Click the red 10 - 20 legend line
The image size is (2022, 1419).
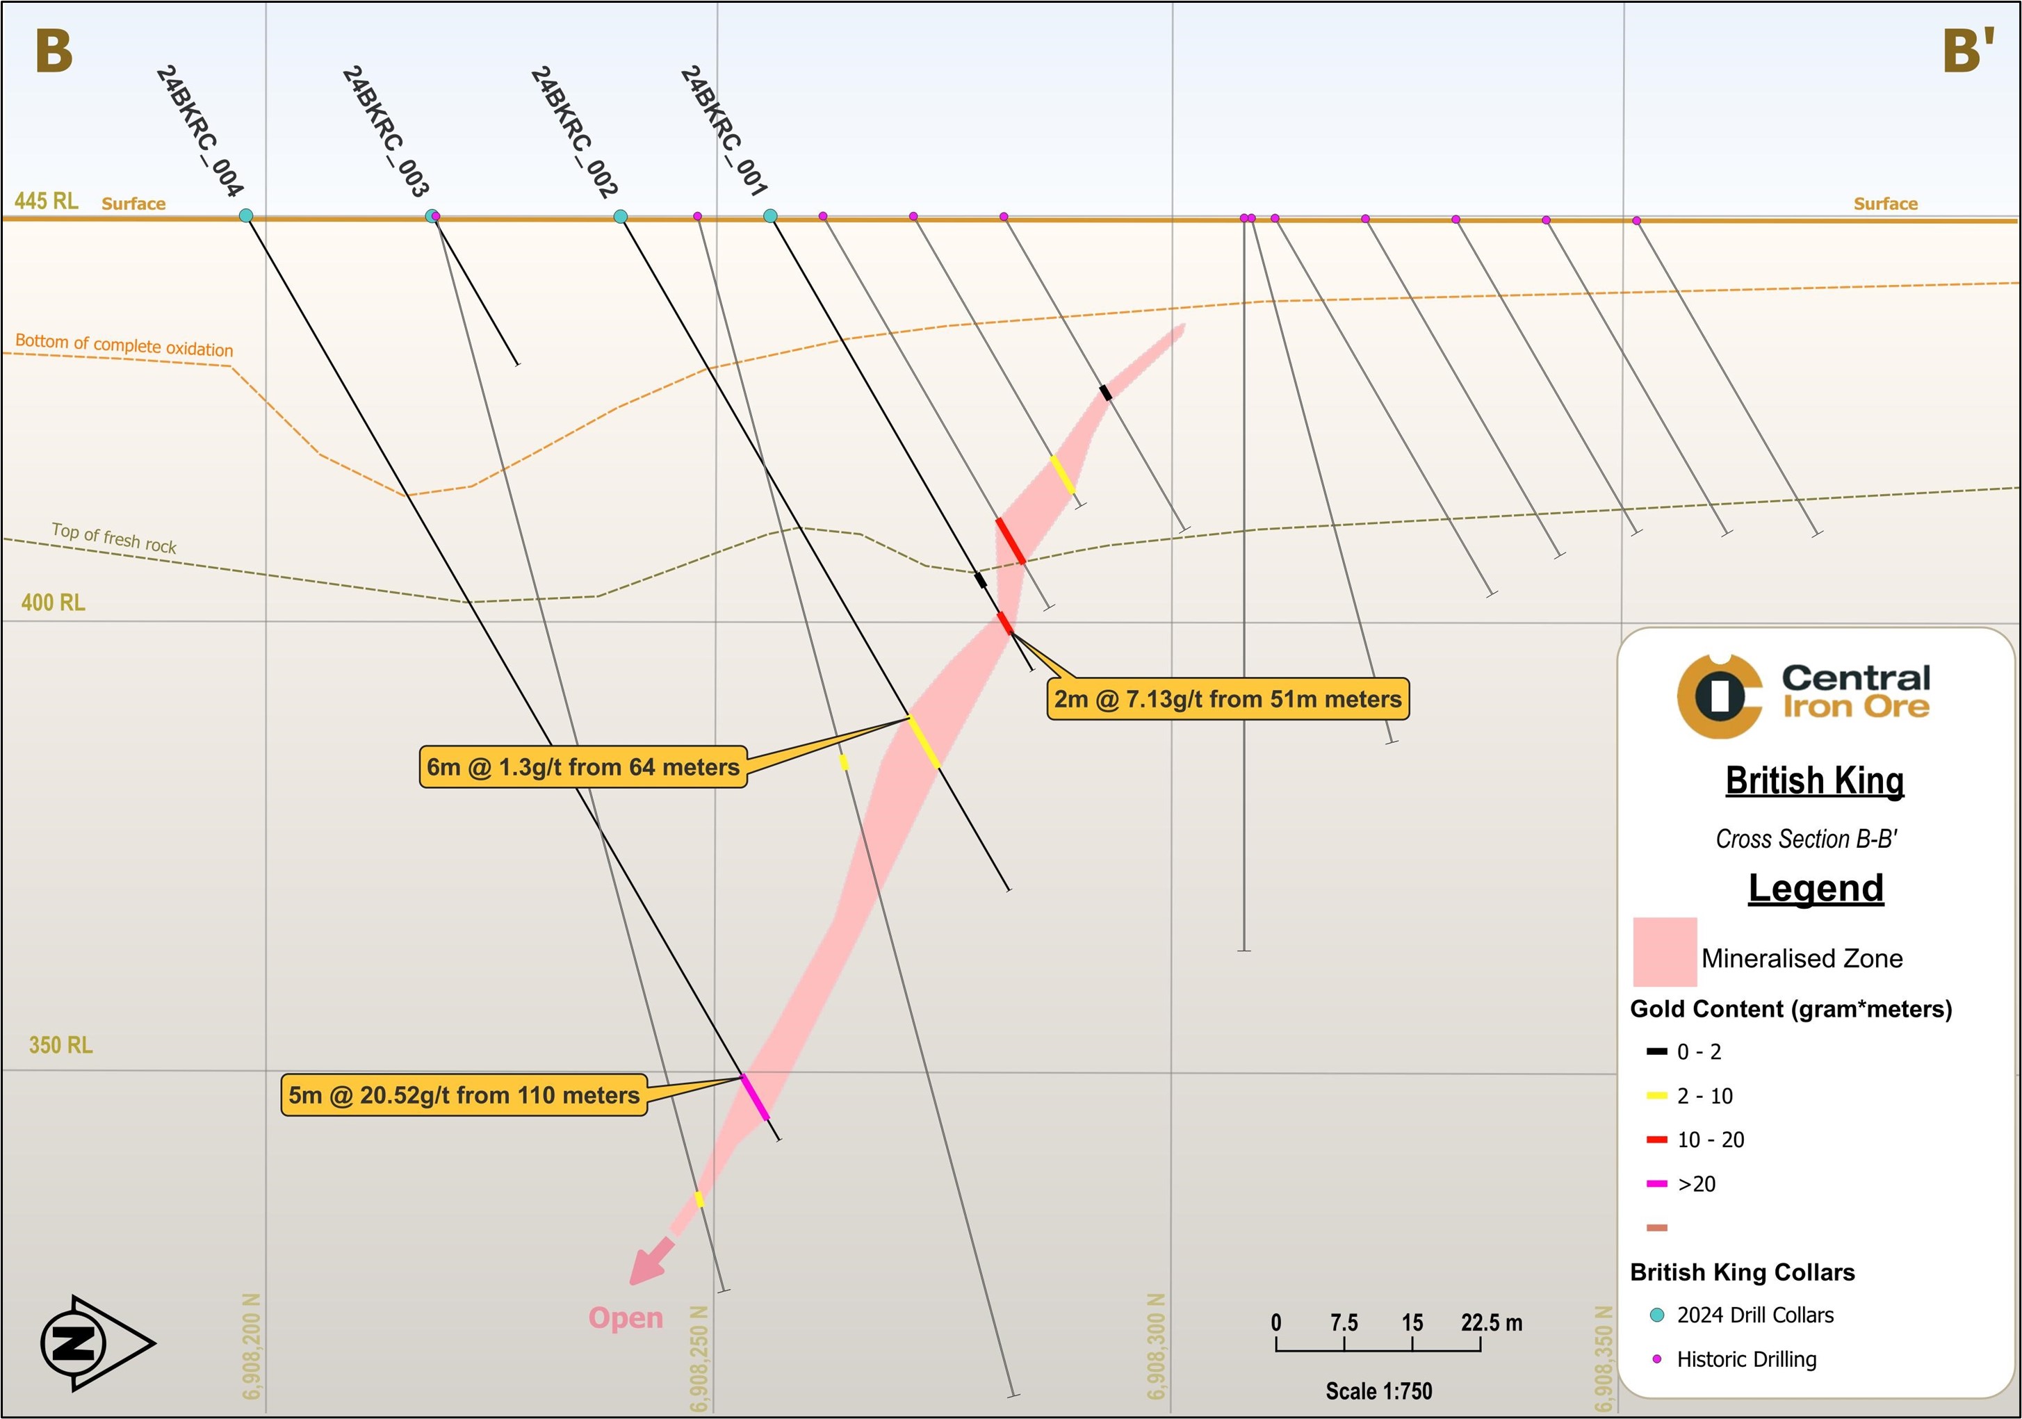pos(1656,1140)
